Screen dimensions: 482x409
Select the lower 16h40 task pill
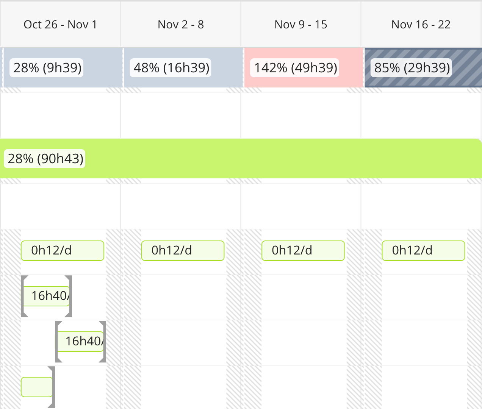click(x=80, y=342)
